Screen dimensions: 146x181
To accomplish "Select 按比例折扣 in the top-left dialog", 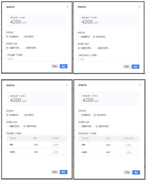I will (28, 37).
